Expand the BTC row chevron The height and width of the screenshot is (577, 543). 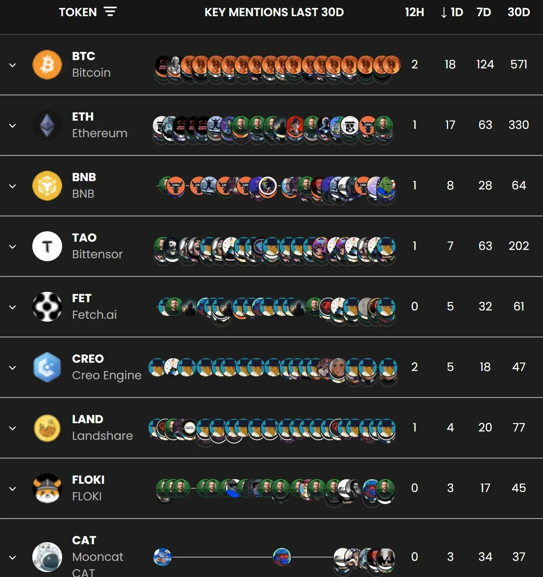click(12, 65)
